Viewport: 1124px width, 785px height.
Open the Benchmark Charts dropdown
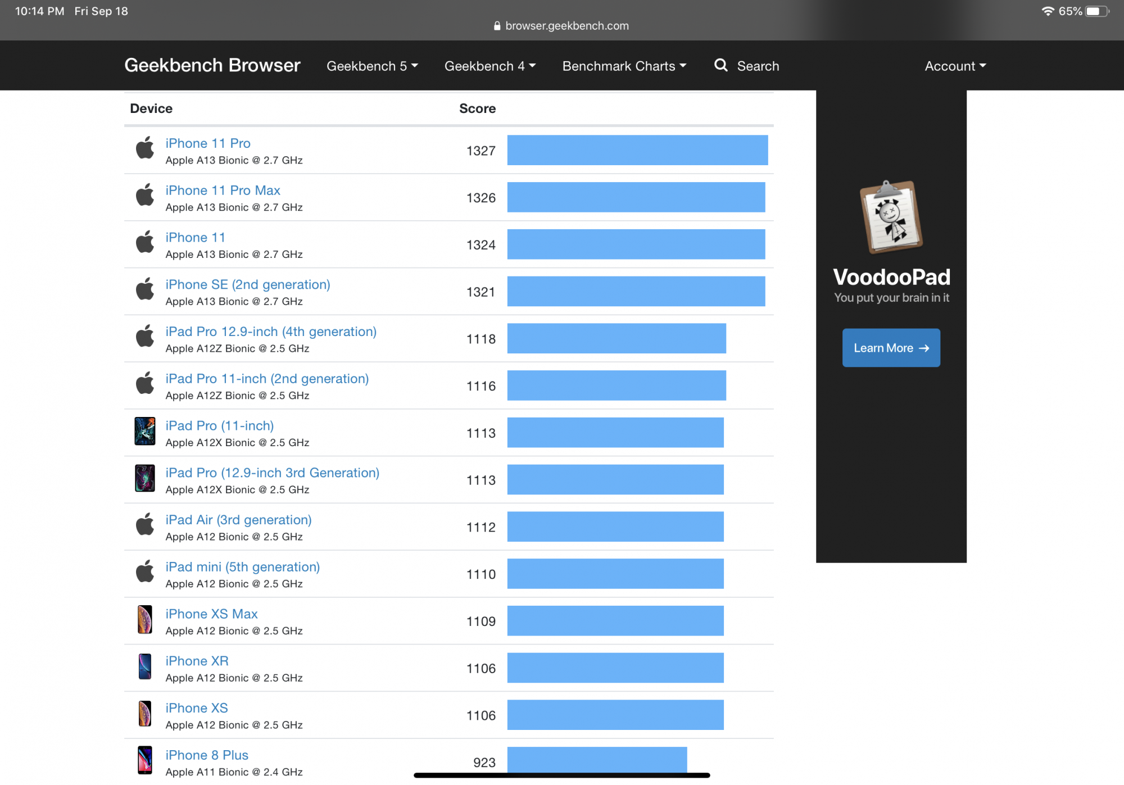pyautogui.click(x=624, y=66)
